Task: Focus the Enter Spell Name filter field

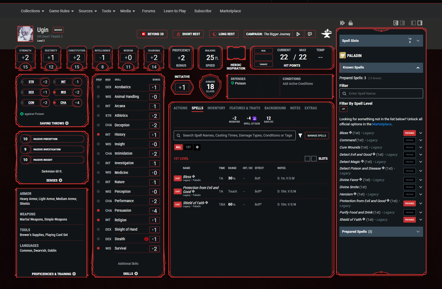Action: (381, 94)
